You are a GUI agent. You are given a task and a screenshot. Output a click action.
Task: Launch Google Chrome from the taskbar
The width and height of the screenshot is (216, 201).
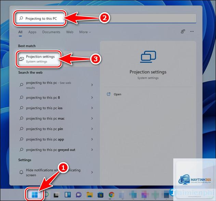[x=111, y=195]
